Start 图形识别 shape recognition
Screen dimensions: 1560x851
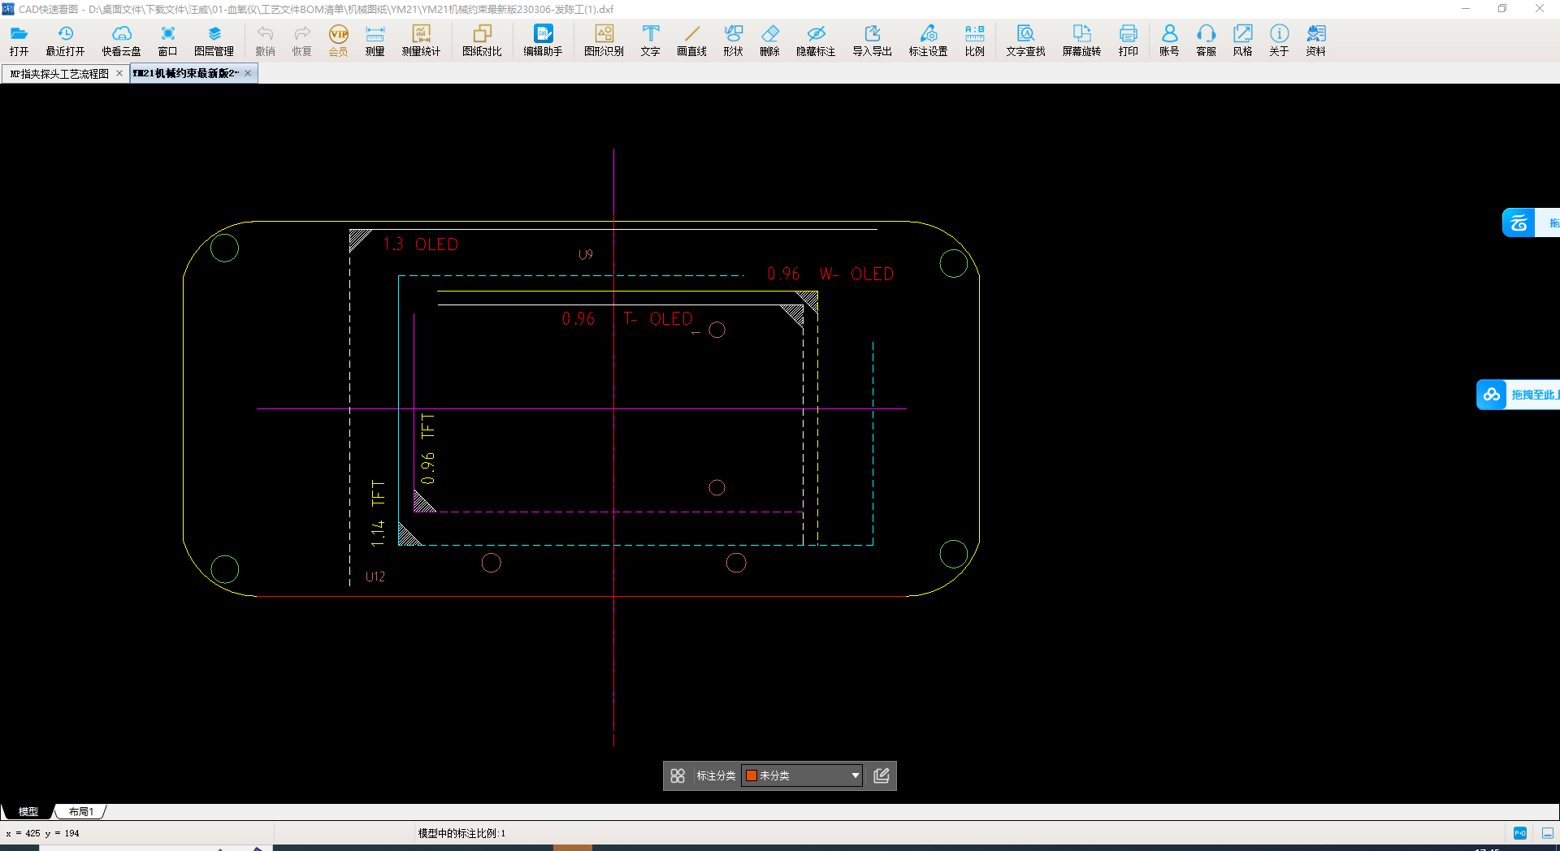click(x=604, y=40)
